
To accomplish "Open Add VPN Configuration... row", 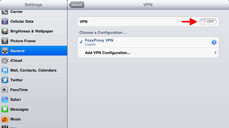I will tap(148, 53).
